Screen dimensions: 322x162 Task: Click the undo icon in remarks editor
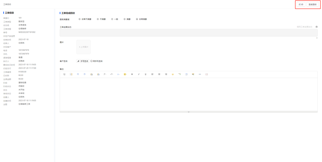pyautogui.click(x=78, y=74)
